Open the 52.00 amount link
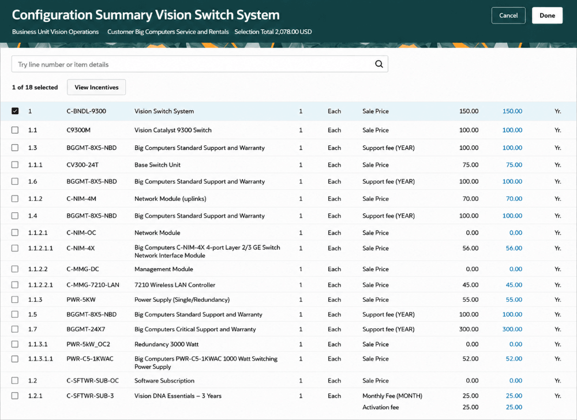577x420 pixels. tap(514, 359)
